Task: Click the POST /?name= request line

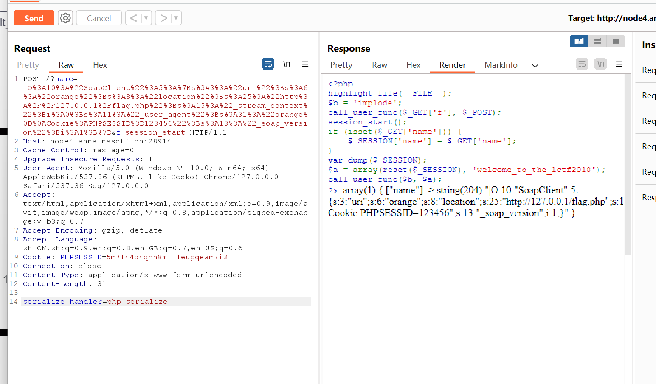Action: (x=51, y=79)
